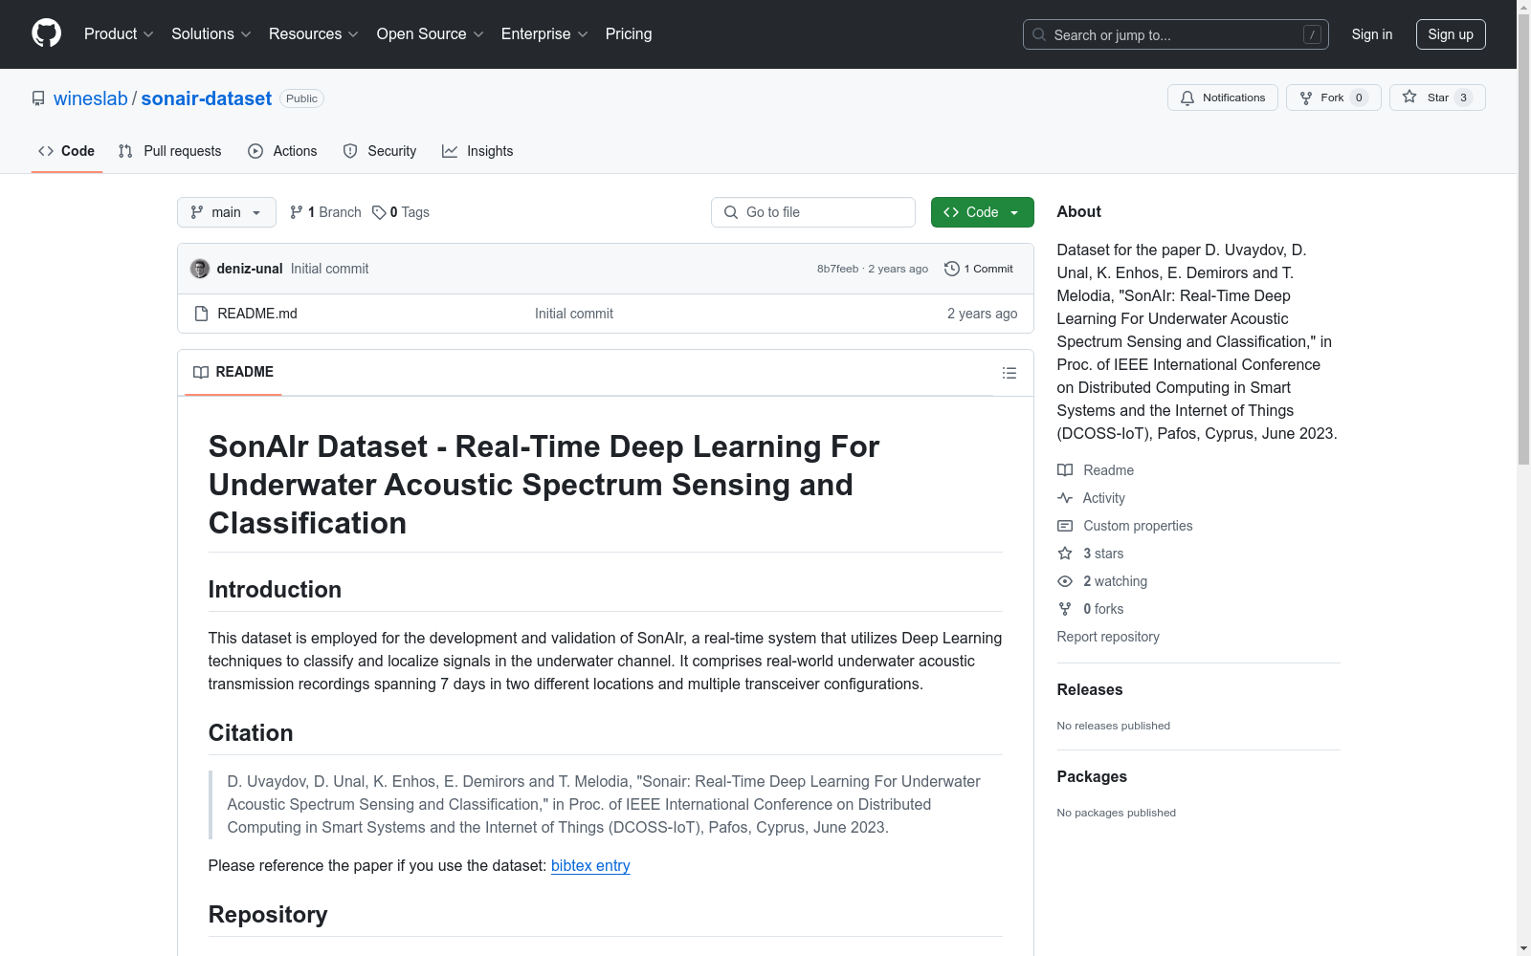1531x956 pixels.
Task: Click the README.md file icon
Action: (x=201, y=314)
